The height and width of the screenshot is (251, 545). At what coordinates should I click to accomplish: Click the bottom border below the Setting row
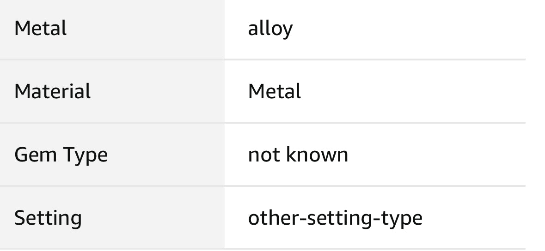(x=263, y=249)
